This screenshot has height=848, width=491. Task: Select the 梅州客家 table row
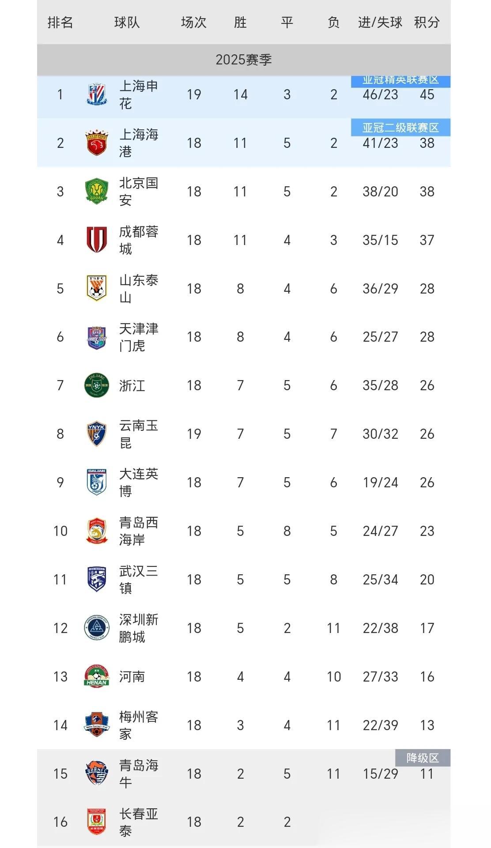[x=244, y=725]
